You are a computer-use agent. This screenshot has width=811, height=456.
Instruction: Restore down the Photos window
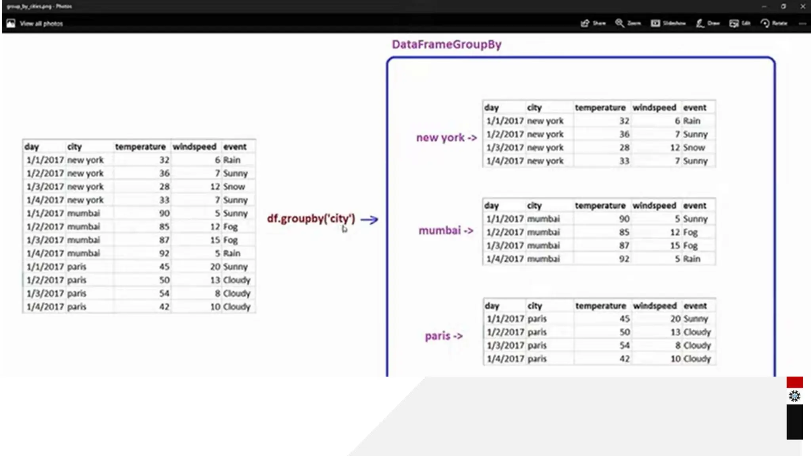click(783, 6)
